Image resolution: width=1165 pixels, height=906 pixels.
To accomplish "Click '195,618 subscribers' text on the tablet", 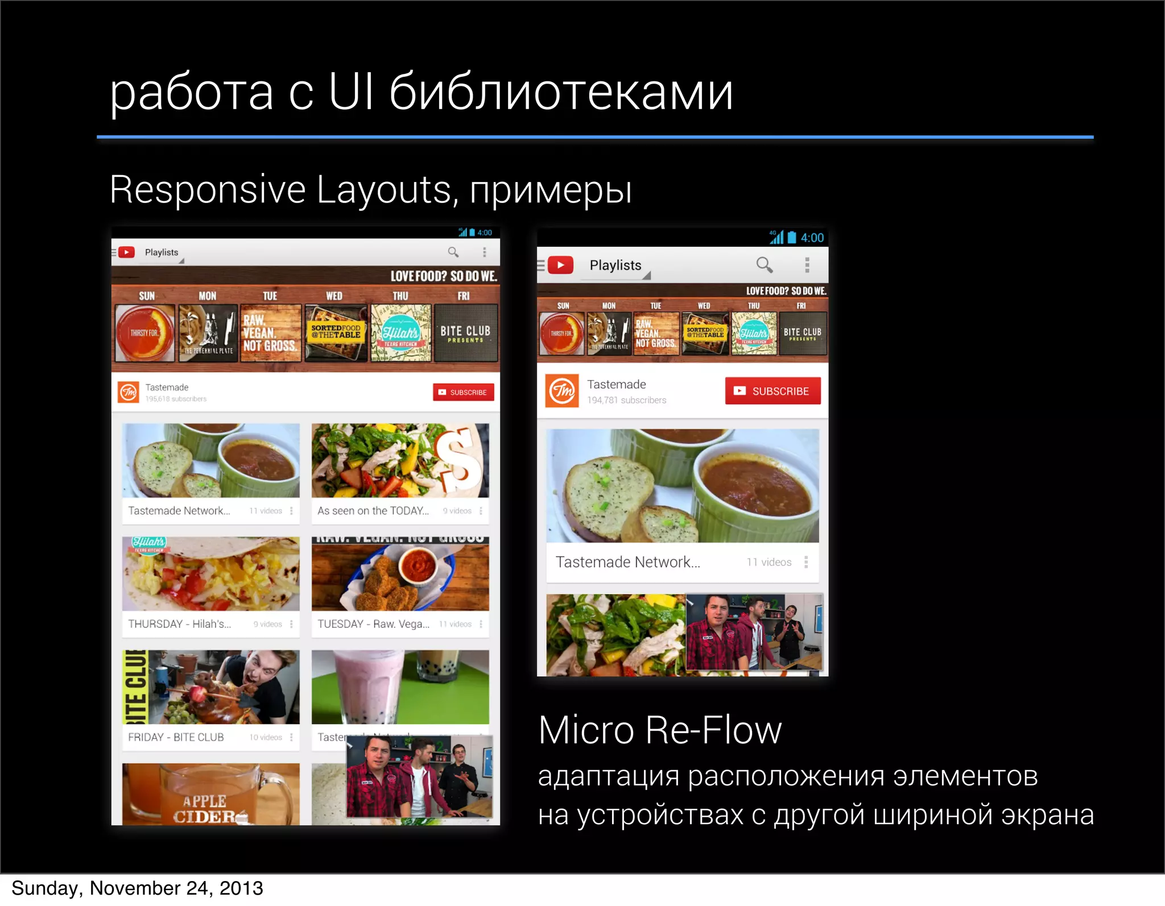I will coord(176,399).
